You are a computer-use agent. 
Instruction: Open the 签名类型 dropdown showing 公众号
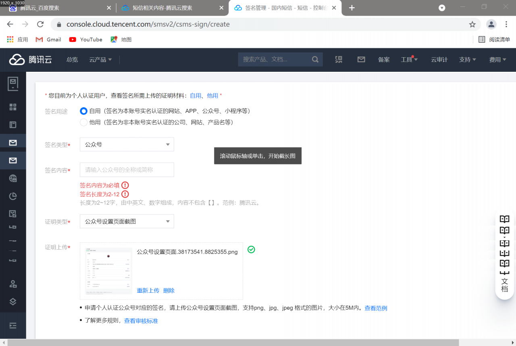tap(127, 144)
